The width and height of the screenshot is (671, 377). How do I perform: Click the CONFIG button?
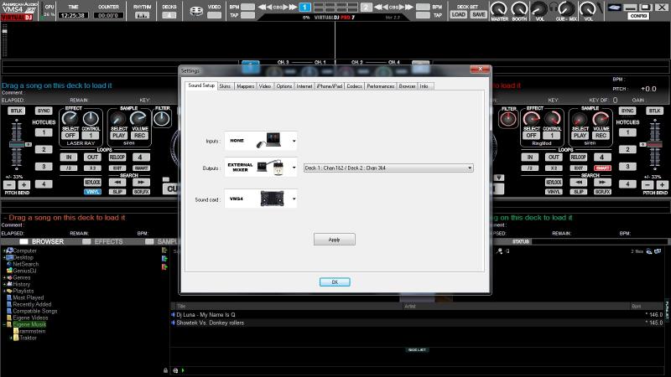pyautogui.click(x=638, y=16)
